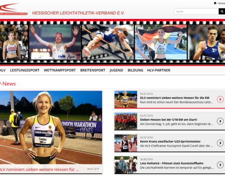The width and height of the screenshot is (225, 180).
Task: Open headline 'Leia Holtwick - Filmset statt Kunststoffbahn'
Action: 171,163
